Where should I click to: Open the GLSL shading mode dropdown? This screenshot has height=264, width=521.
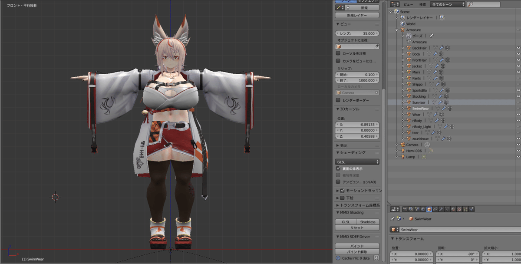(357, 162)
